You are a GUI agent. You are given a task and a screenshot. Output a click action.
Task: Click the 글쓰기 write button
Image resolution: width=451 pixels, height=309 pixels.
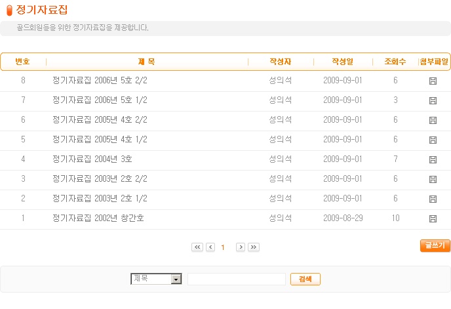[435, 245]
